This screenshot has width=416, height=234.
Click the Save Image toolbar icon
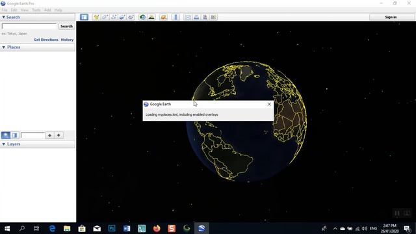(205, 17)
